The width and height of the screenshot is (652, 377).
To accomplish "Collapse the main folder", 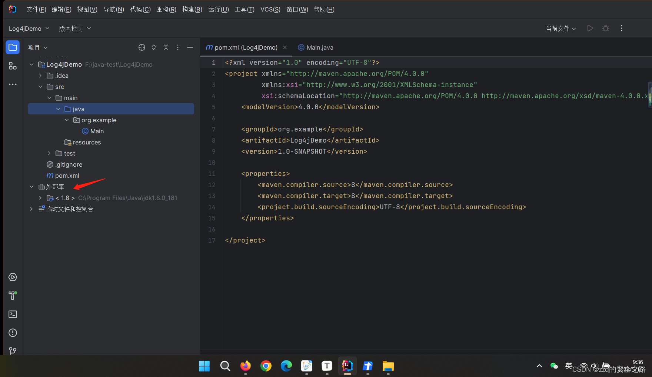I will point(49,98).
